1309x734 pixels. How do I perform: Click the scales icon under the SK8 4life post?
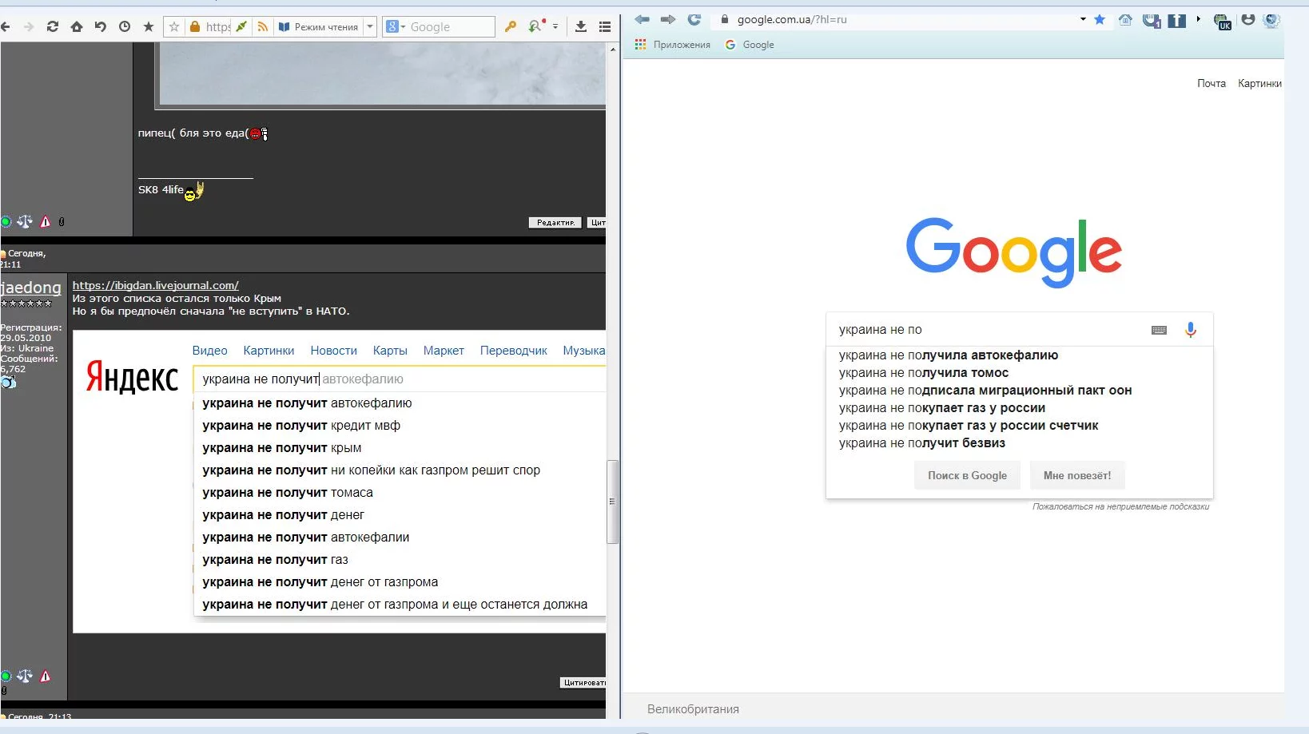pos(25,221)
